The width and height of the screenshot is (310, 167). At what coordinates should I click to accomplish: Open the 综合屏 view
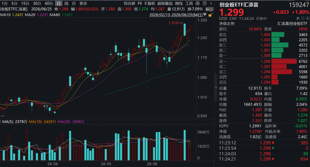[x=129, y=3]
